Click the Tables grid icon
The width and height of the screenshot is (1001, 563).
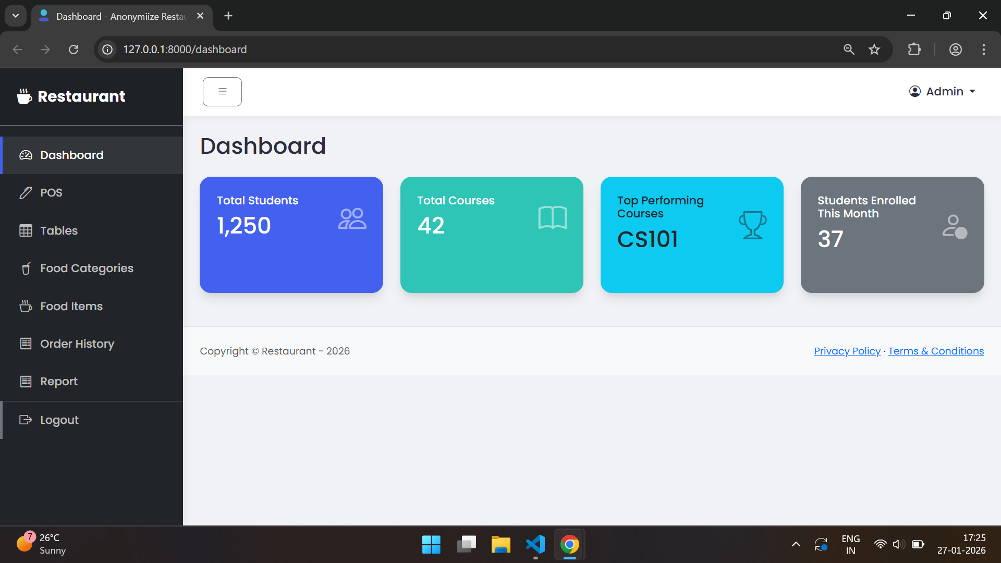pyautogui.click(x=26, y=230)
